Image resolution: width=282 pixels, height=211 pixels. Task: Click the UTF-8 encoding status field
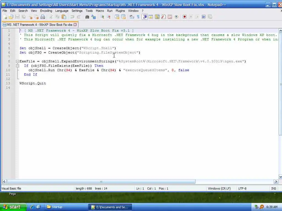[x=253, y=188]
